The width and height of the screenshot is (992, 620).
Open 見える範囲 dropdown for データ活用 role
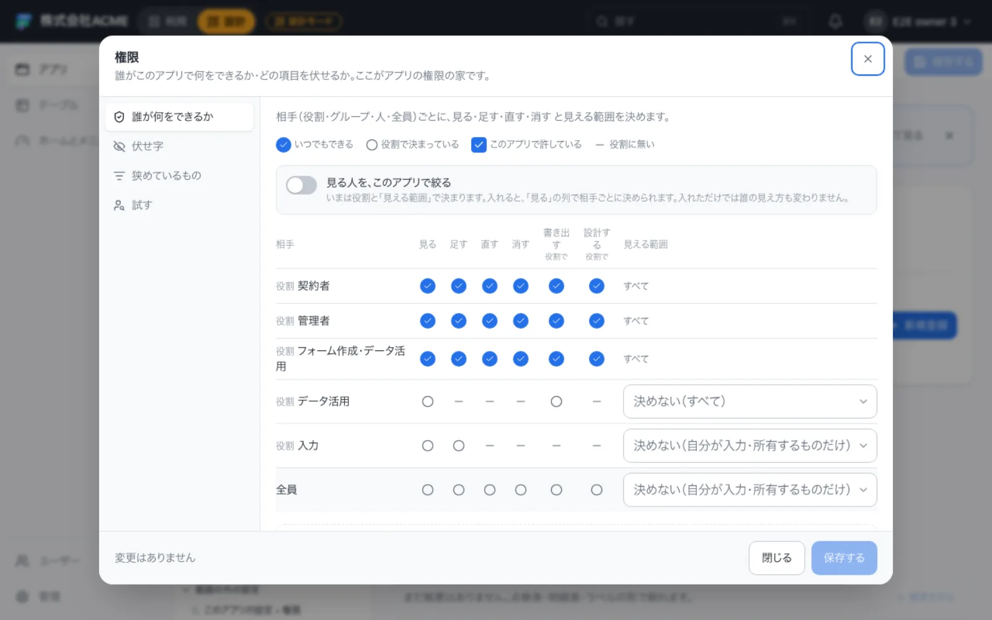click(x=750, y=402)
